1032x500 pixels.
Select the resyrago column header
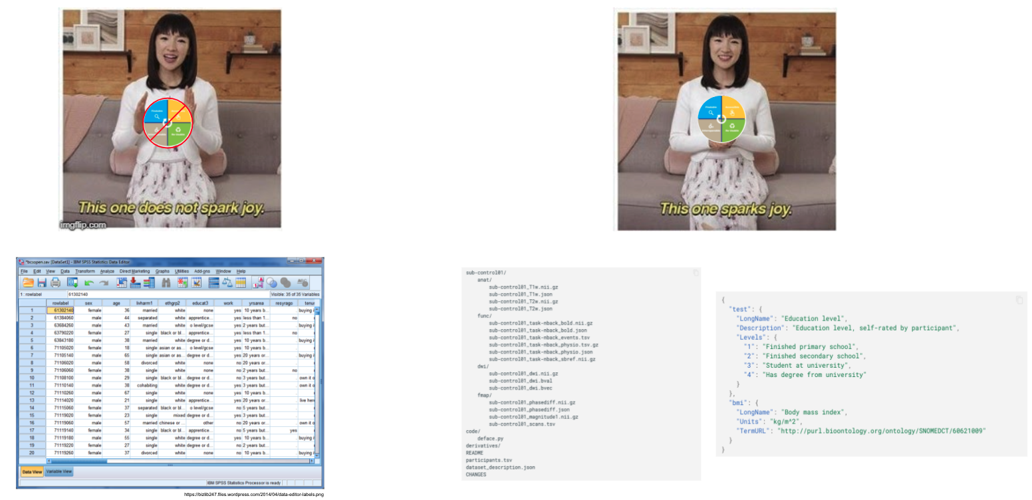285,303
